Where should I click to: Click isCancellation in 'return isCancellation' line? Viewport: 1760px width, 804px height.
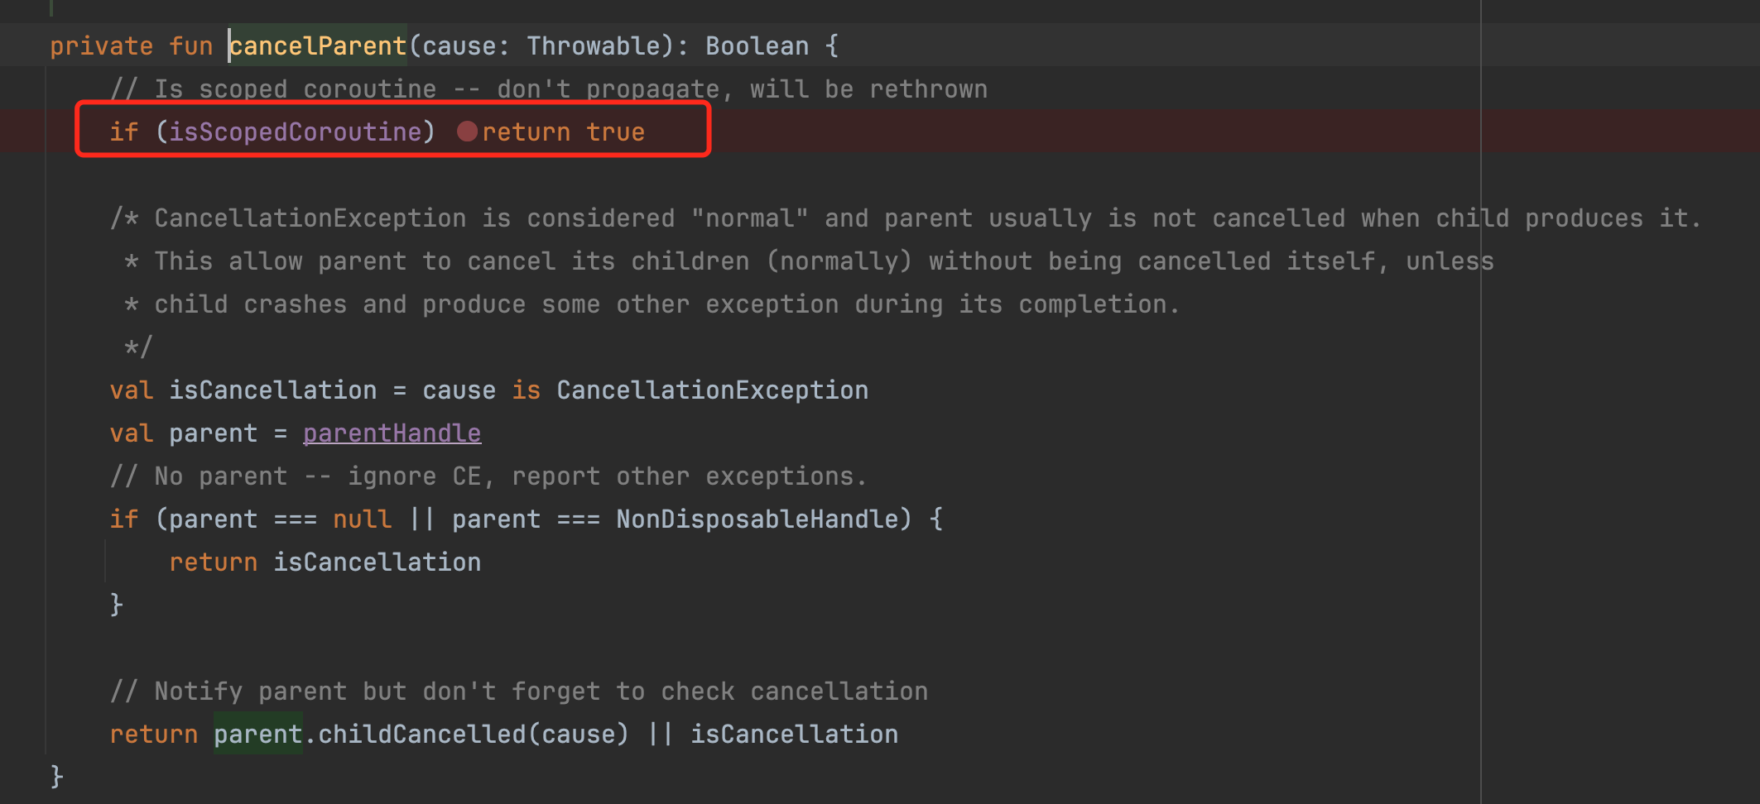[377, 562]
